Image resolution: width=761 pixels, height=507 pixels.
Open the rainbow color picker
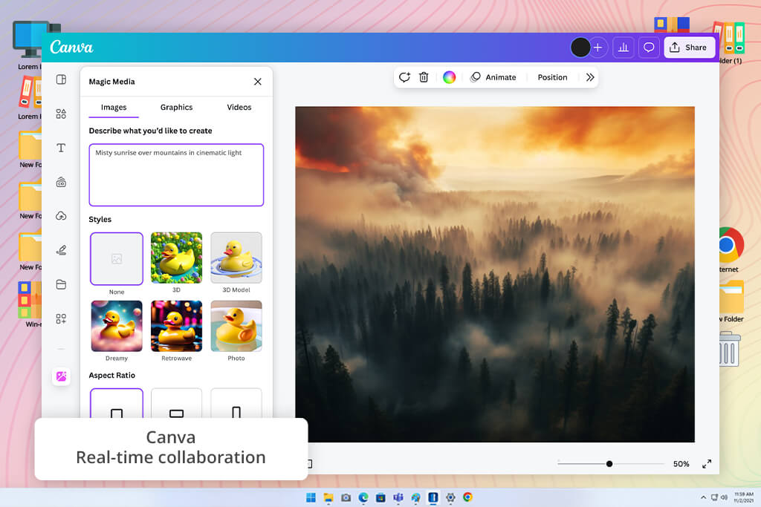pyautogui.click(x=450, y=77)
